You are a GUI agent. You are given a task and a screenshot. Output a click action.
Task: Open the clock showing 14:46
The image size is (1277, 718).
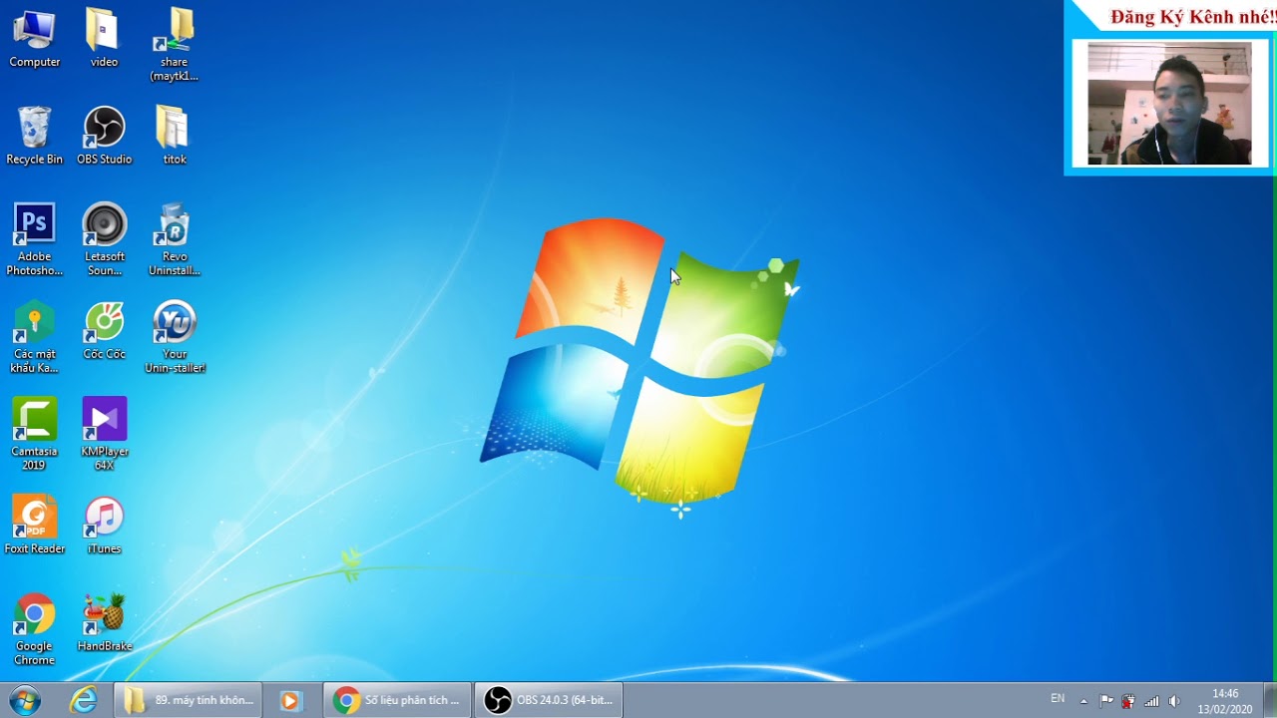pos(1225,700)
